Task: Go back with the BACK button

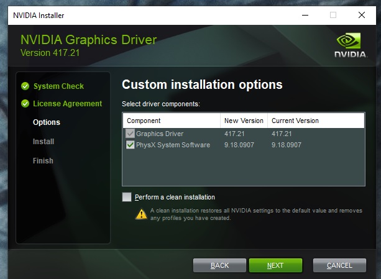Action: [219, 265]
